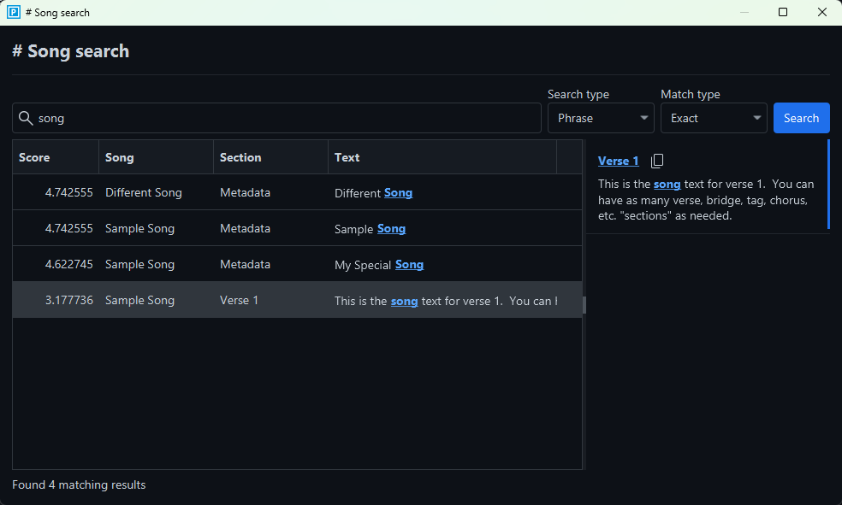Open the Verse 1 link in preview
Image resolution: width=842 pixels, height=505 pixels.
pos(618,161)
